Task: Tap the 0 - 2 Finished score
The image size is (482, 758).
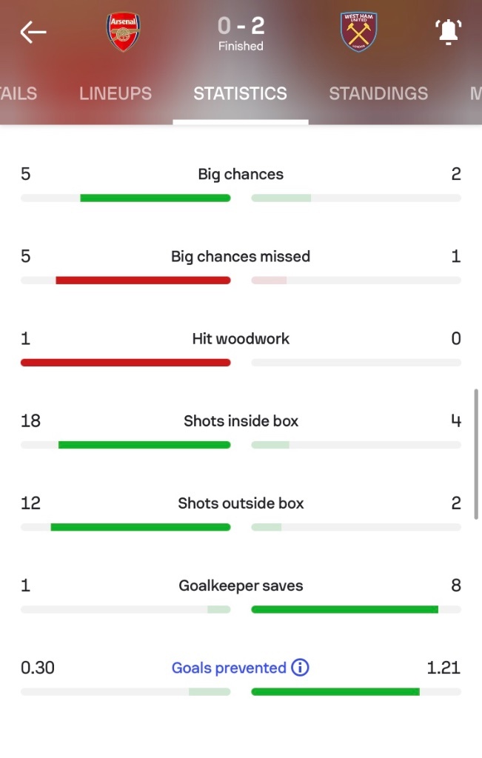Action: pyautogui.click(x=241, y=33)
